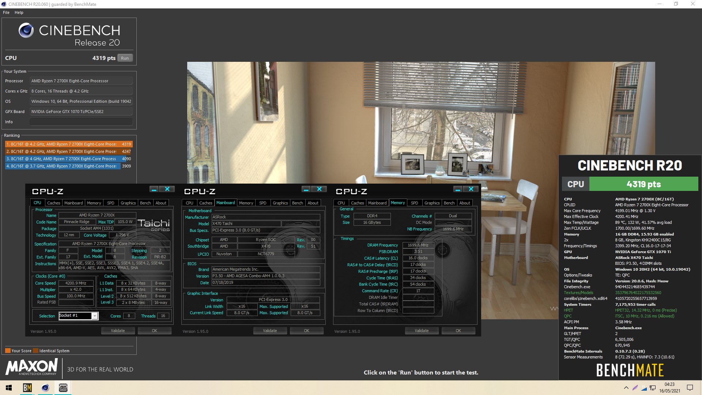Open the notification center icon
The image size is (702, 395).
point(690,388)
